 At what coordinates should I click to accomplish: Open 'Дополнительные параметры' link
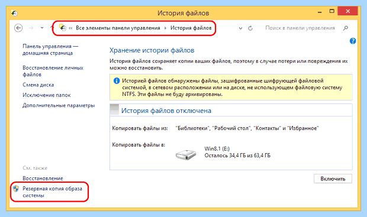(59, 105)
